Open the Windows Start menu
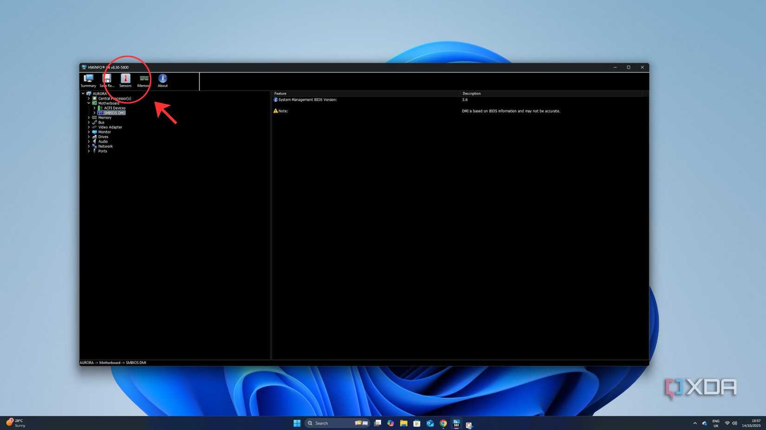This screenshot has height=430, width=766. pos(297,423)
